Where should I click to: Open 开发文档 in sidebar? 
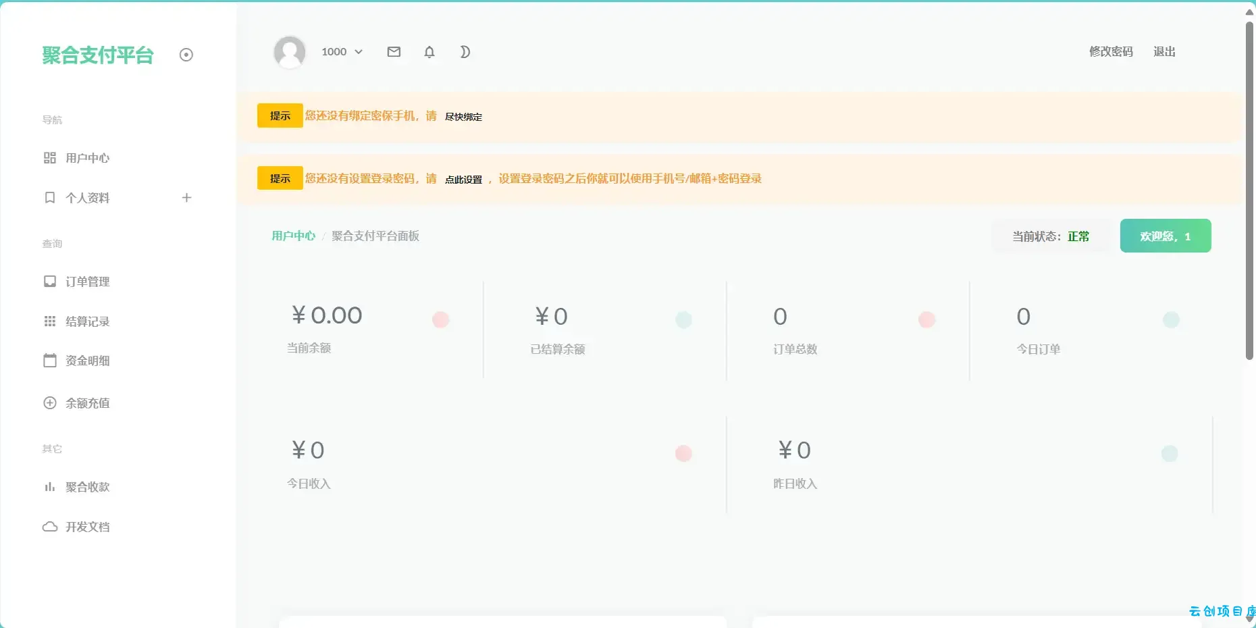(x=87, y=527)
